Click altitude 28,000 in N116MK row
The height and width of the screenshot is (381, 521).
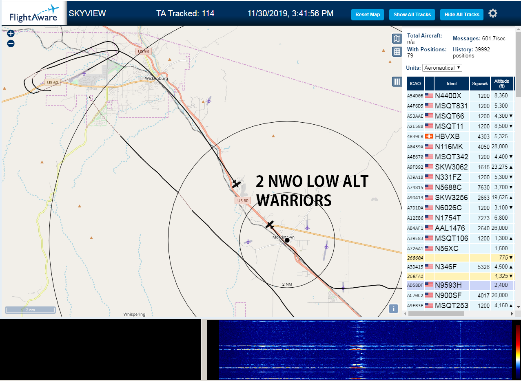[500, 147]
